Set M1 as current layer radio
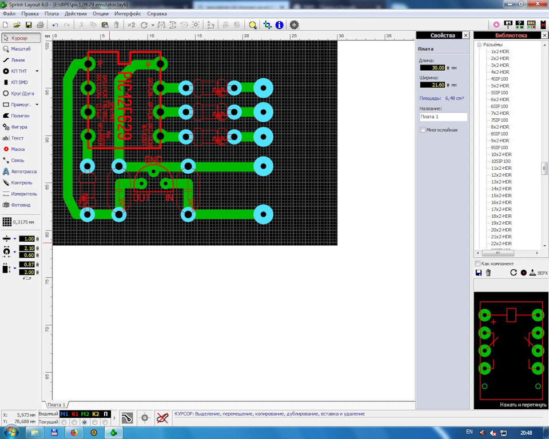Image resolution: width=549 pixels, height=439 pixels. (x=63, y=422)
